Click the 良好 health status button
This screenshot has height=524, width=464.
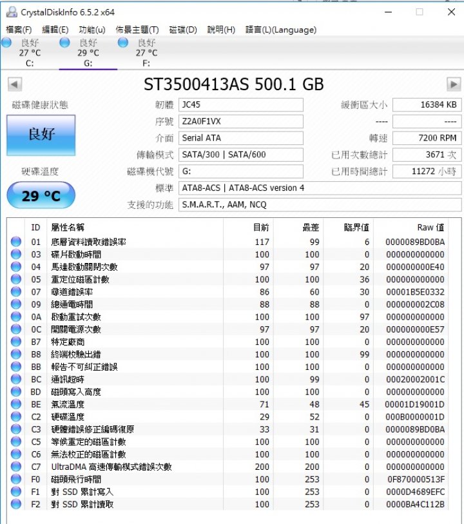(41, 135)
